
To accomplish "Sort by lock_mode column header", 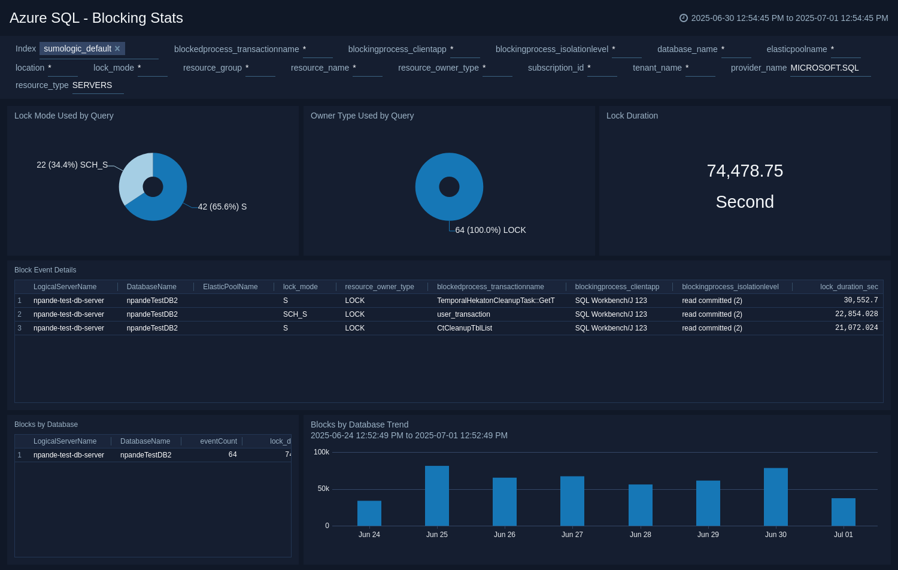I will 301,287.
